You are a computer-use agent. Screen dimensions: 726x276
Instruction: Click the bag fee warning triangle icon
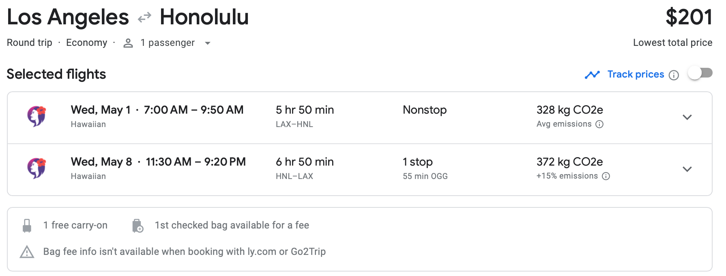[27, 252]
